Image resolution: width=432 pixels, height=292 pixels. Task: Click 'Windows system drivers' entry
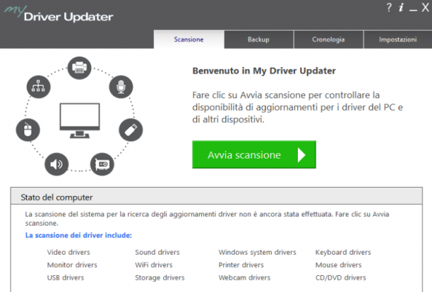pos(258,252)
